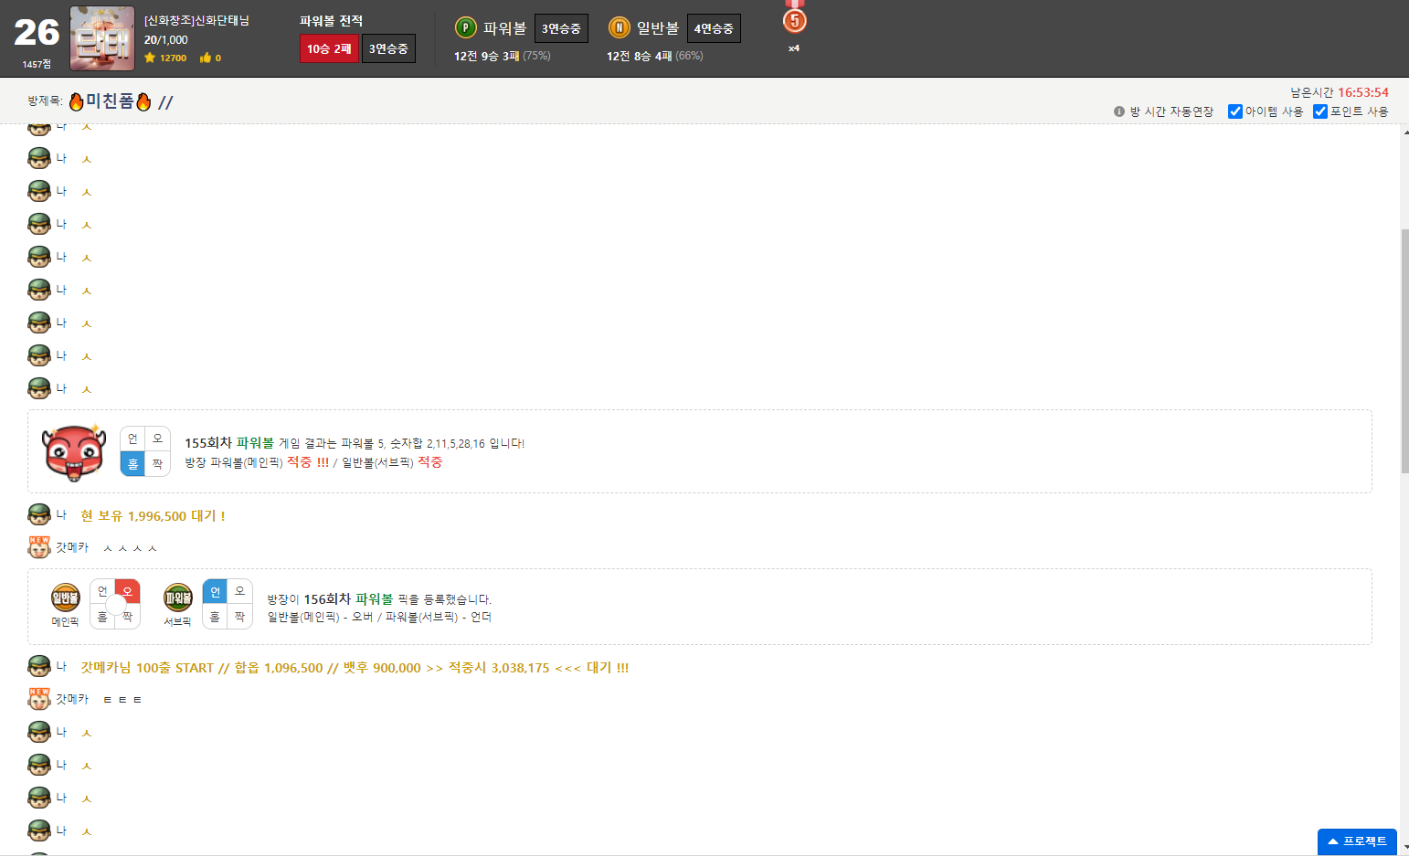Click 3연승중 badge under 파워볼 전적

point(388,48)
